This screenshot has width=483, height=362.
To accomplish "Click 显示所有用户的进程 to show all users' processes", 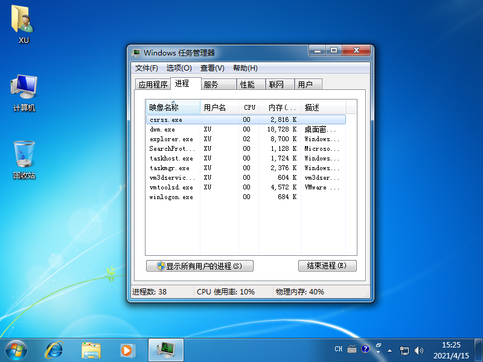I will click(199, 265).
